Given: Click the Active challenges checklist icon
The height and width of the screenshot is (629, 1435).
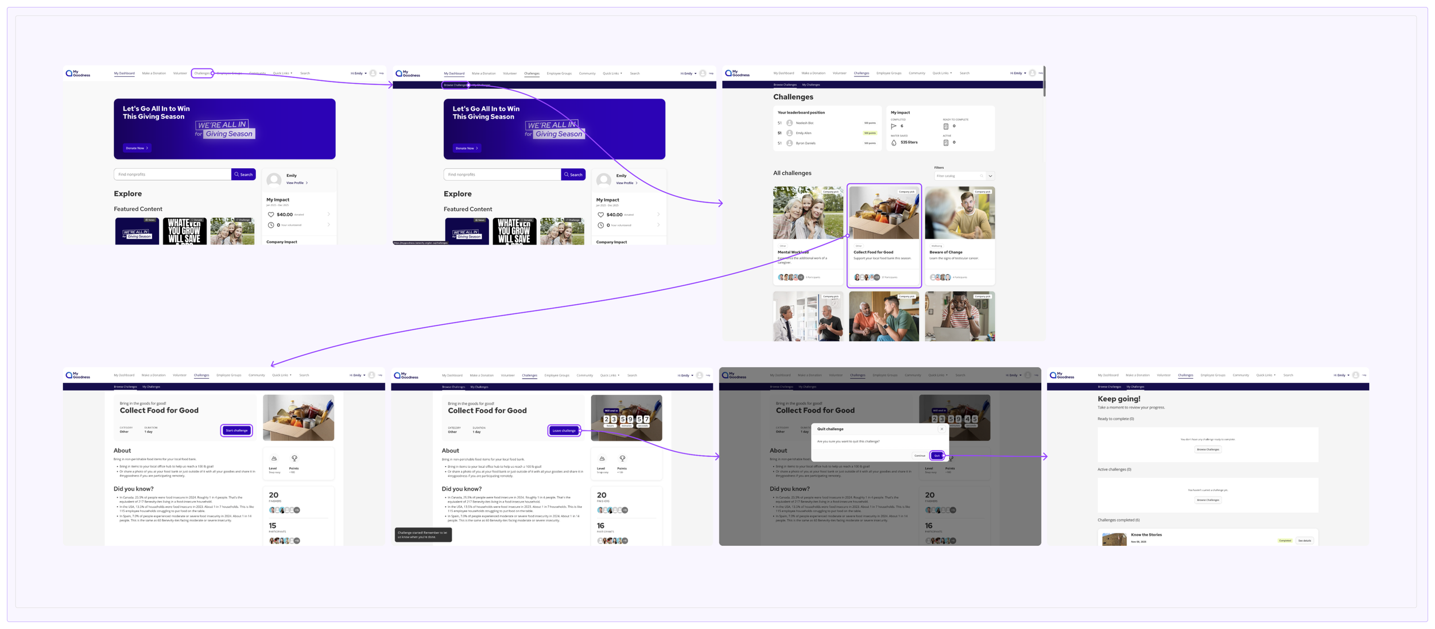Looking at the screenshot, I should [946, 142].
